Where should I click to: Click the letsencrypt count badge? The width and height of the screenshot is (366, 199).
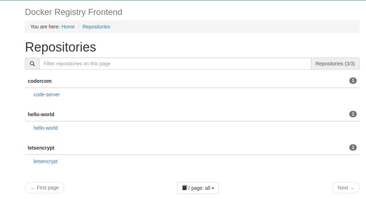[x=353, y=147]
